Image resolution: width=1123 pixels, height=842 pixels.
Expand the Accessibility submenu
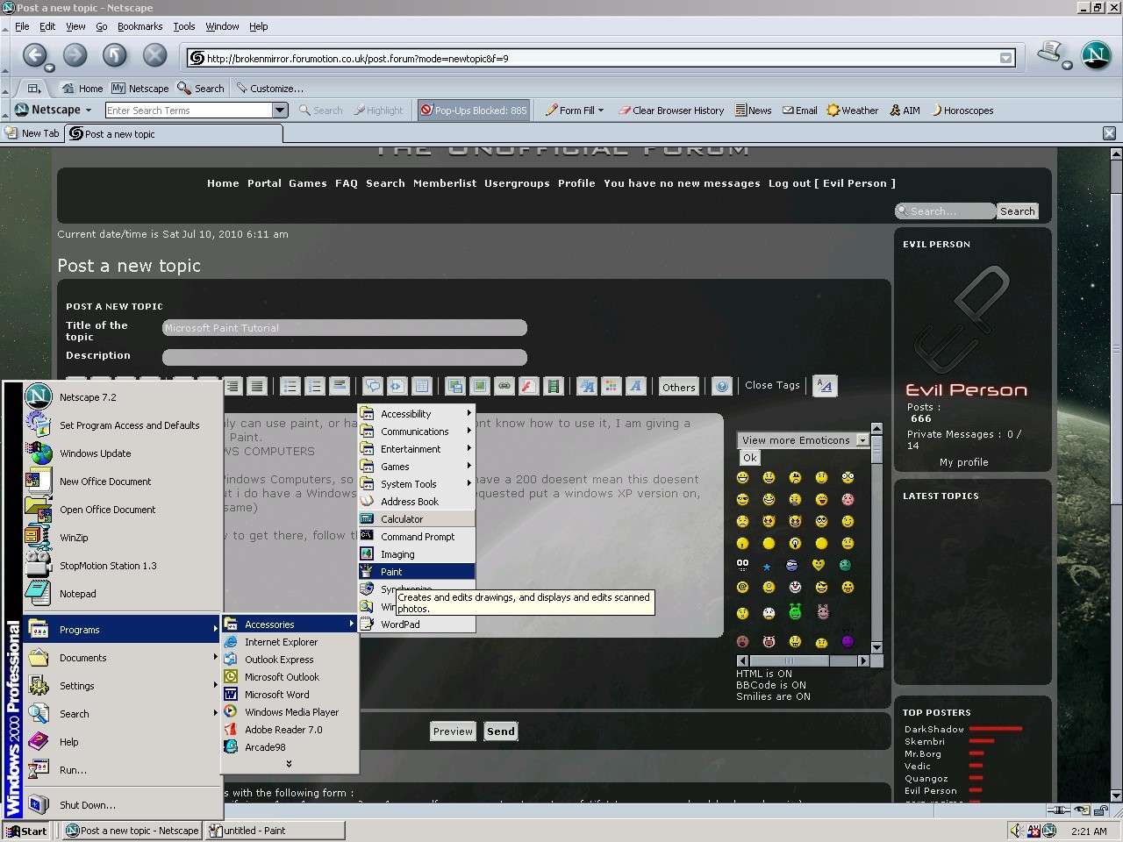[x=417, y=414]
